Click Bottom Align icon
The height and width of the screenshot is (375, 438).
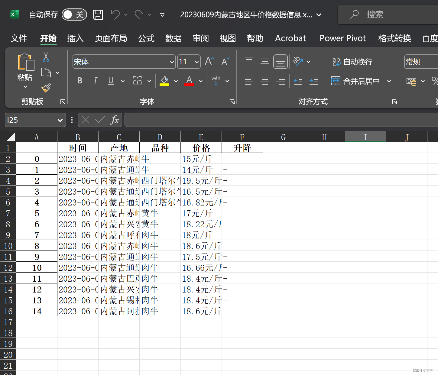[281, 62]
